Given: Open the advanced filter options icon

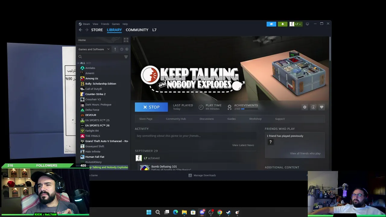Looking at the screenshot, I should 126,57.
